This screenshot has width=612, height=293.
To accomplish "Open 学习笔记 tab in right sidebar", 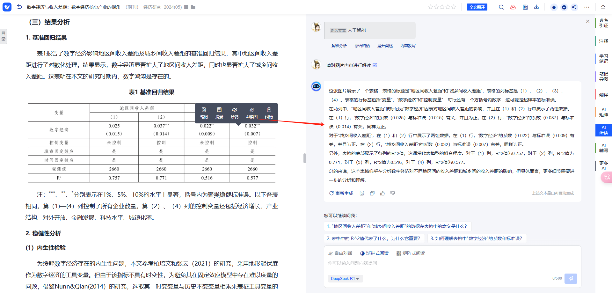I will click(603, 59).
